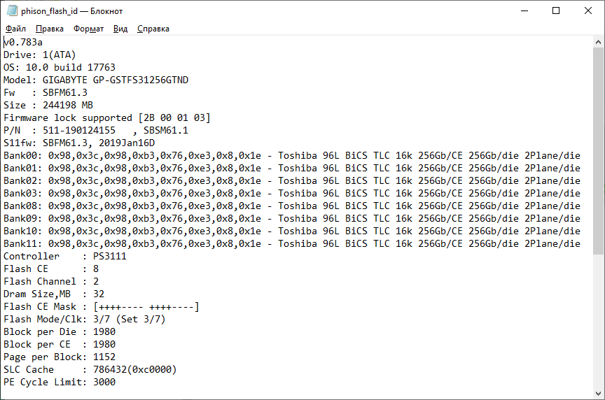Open the Формат menu
This screenshot has width=605, height=400.
coord(88,29)
